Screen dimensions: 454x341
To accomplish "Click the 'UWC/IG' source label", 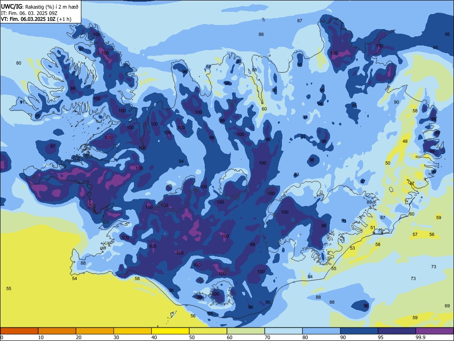I will (11, 7).
